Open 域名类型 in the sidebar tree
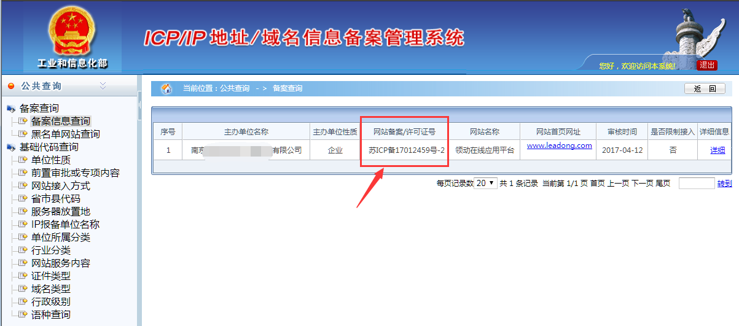 coord(51,289)
